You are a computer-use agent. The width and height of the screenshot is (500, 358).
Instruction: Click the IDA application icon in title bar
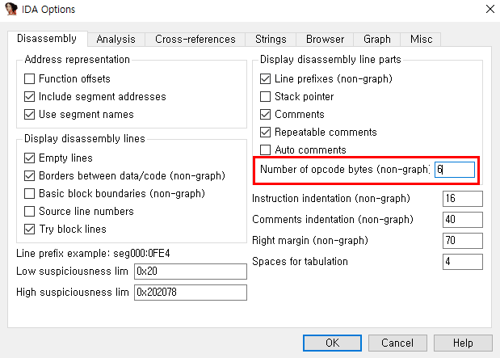click(11, 9)
